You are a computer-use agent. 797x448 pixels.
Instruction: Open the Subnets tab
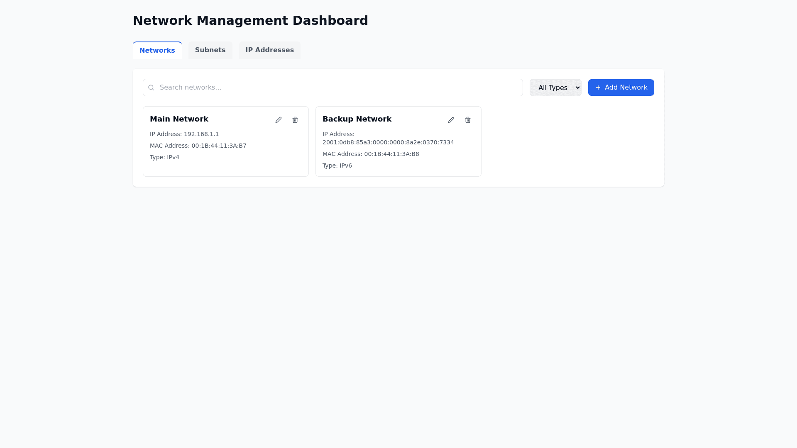click(x=210, y=50)
